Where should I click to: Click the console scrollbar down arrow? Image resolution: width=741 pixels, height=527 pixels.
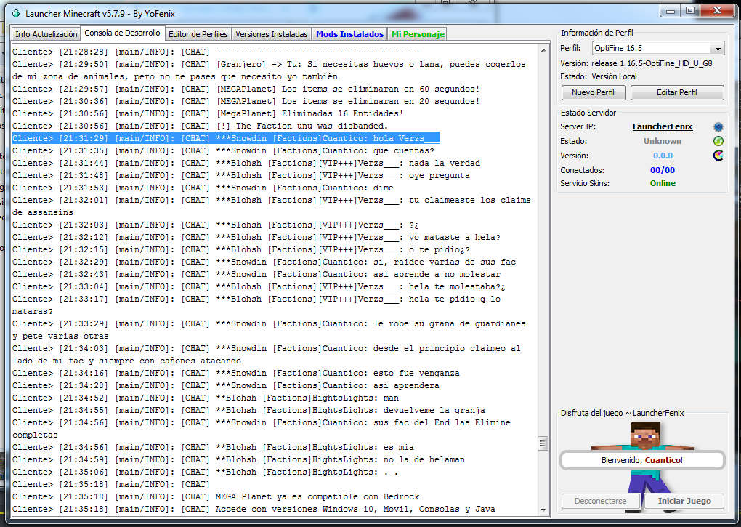(542, 508)
